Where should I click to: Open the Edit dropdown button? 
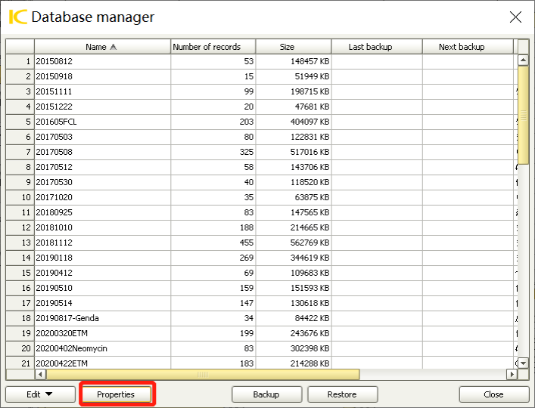40,394
